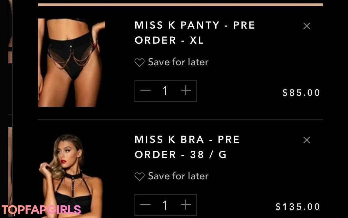Select quantity field of Miss K Bra

[165, 205]
